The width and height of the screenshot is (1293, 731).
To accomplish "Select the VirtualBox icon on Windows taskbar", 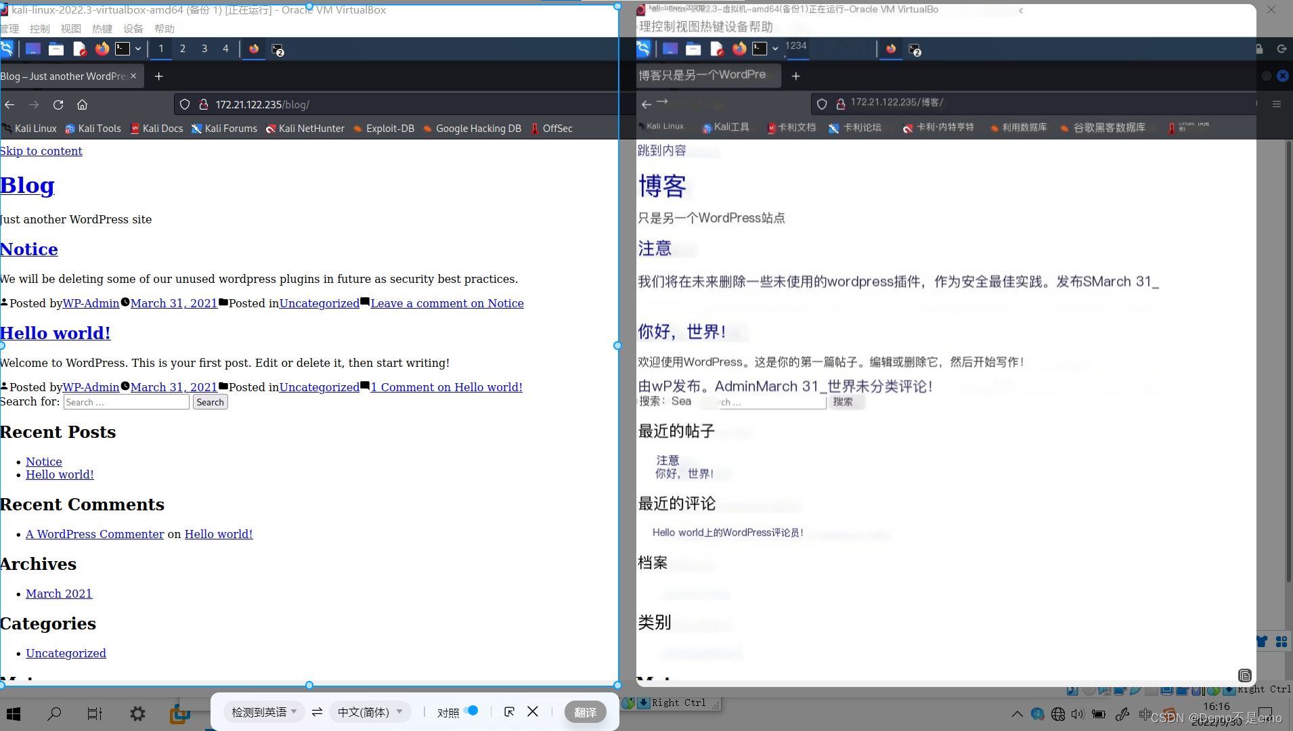I will click(x=179, y=713).
